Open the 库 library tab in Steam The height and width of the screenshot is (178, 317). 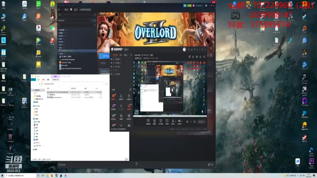click(x=71, y=9)
